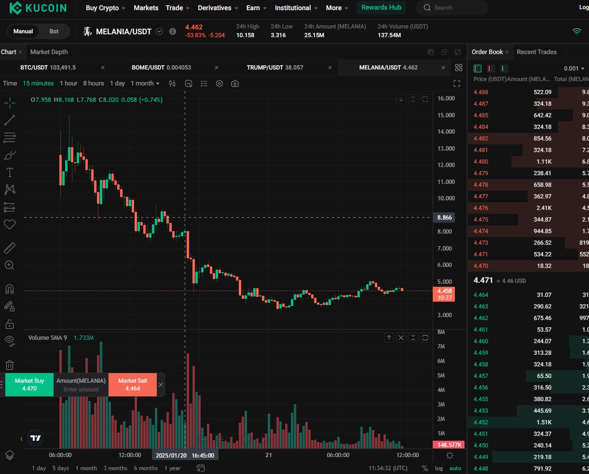The width and height of the screenshot is (589, 474).
Task: Toggle percent scale on chart
Action: tap(425, 468)
